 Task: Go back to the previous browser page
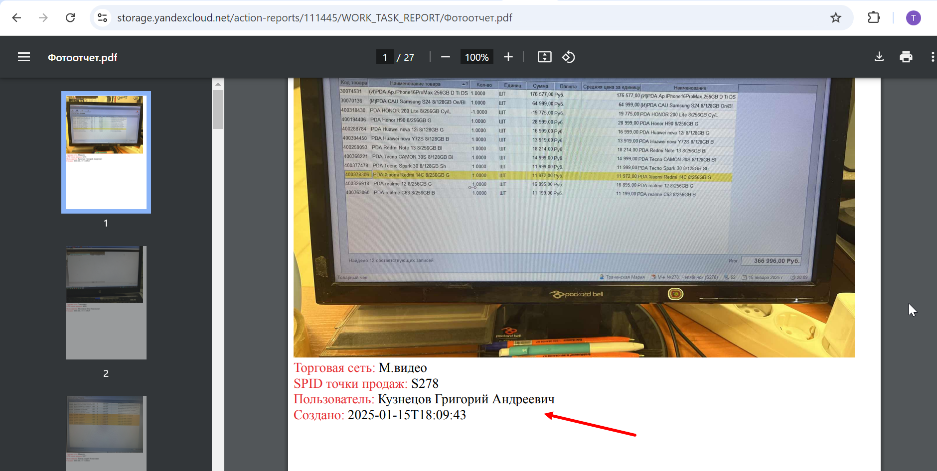tap(16, 18)
